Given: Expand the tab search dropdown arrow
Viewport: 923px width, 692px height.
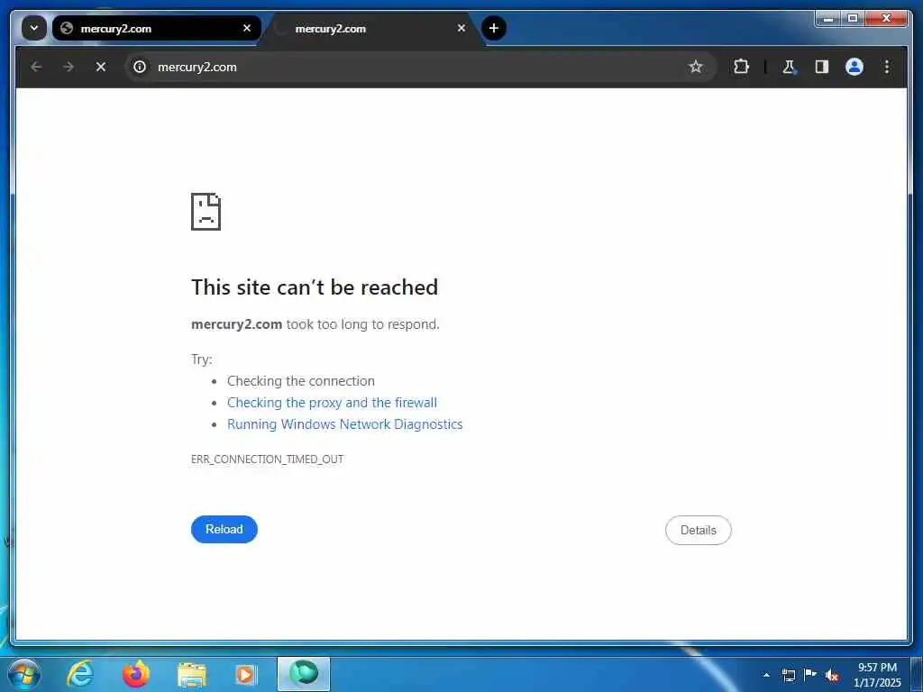Looking at the screenshot, I should [x=34, y=28].
